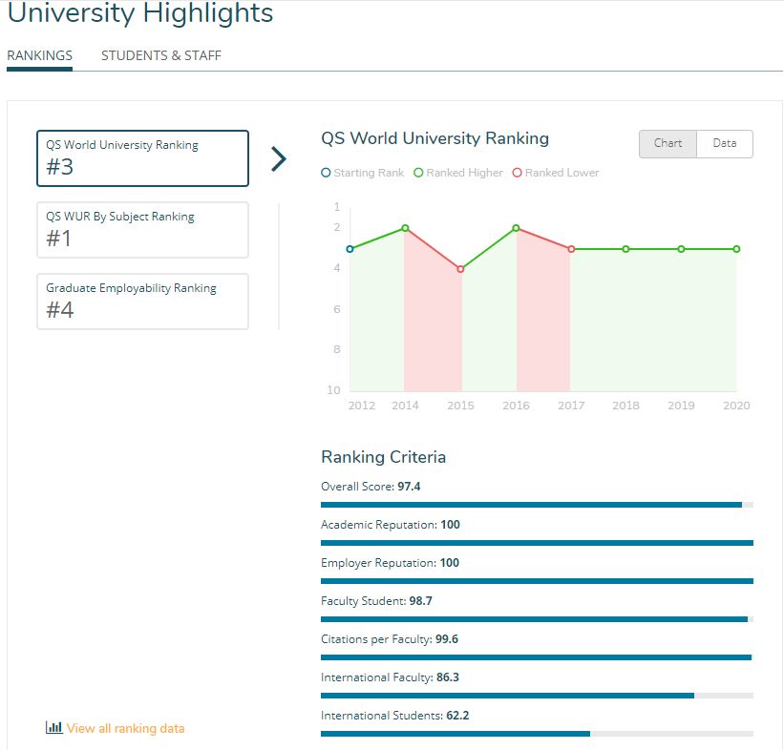Click the 2018 x-axis year label

626,406
